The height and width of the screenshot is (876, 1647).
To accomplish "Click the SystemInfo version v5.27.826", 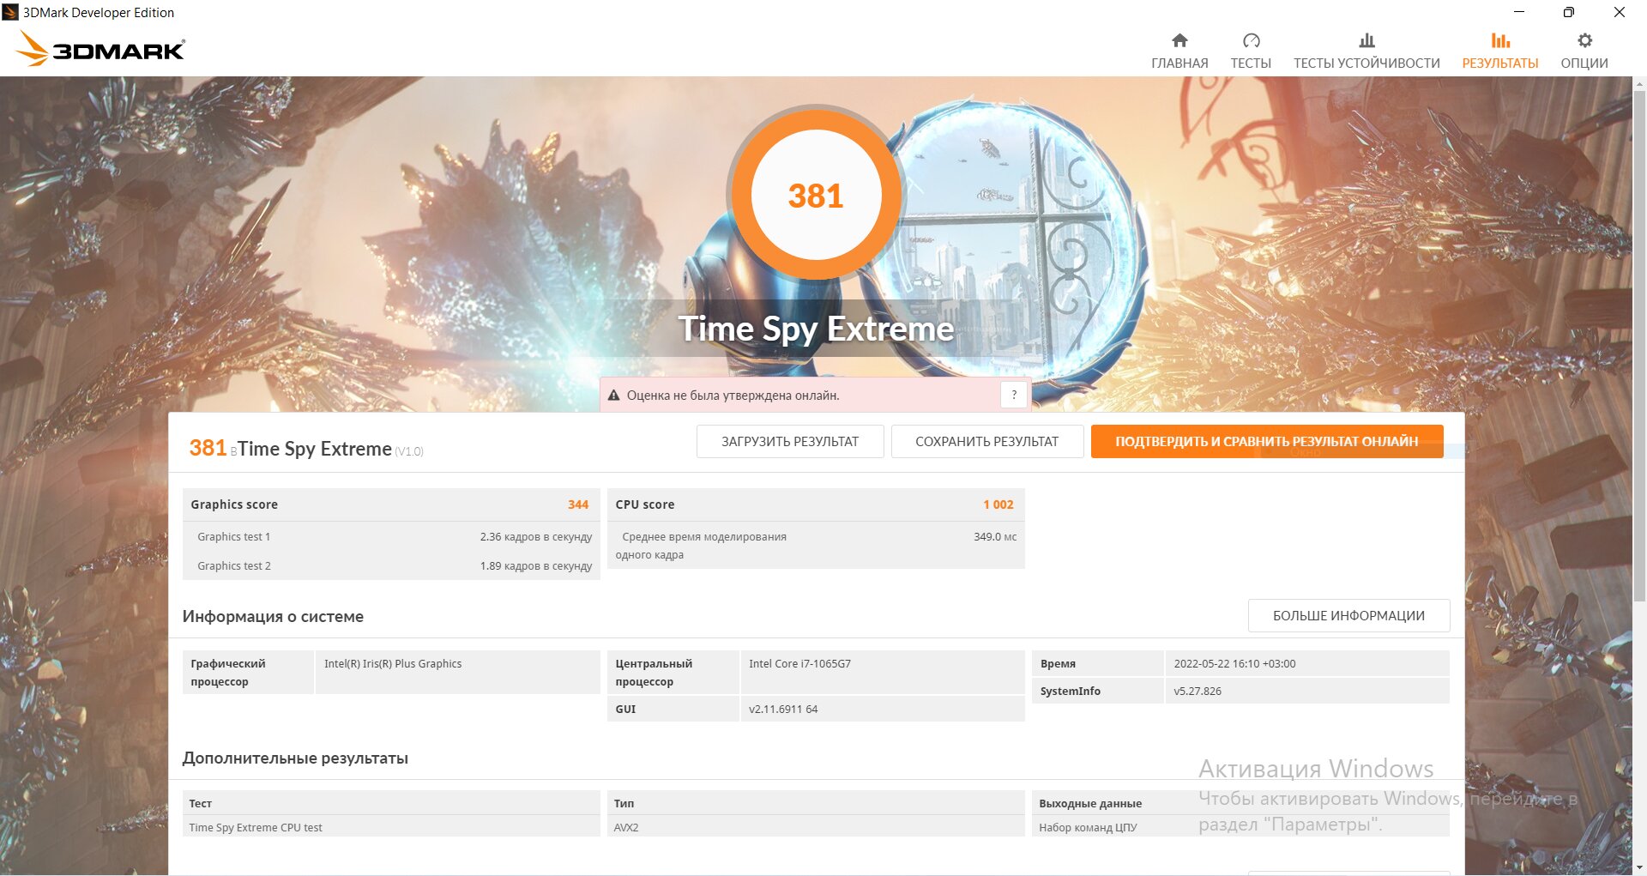I will coord(1198,691).
